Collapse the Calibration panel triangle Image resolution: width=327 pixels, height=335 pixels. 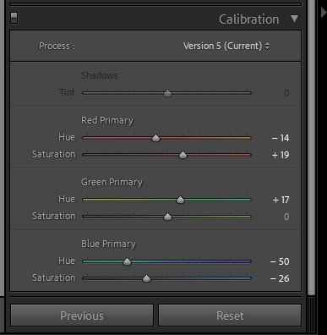click(x=294, y=19)
